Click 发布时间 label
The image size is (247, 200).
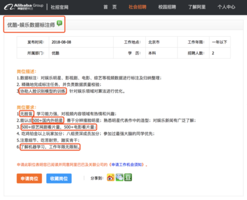[36, 42]
